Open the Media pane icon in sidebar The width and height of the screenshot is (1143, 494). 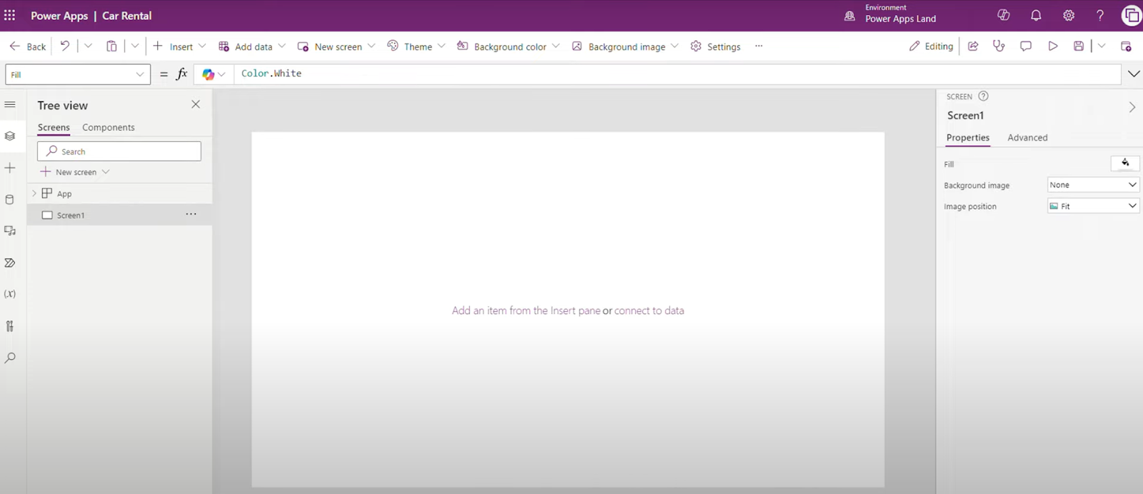click(x=10, y=231)
